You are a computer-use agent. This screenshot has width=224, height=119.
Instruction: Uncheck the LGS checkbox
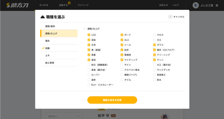[89, 35]
